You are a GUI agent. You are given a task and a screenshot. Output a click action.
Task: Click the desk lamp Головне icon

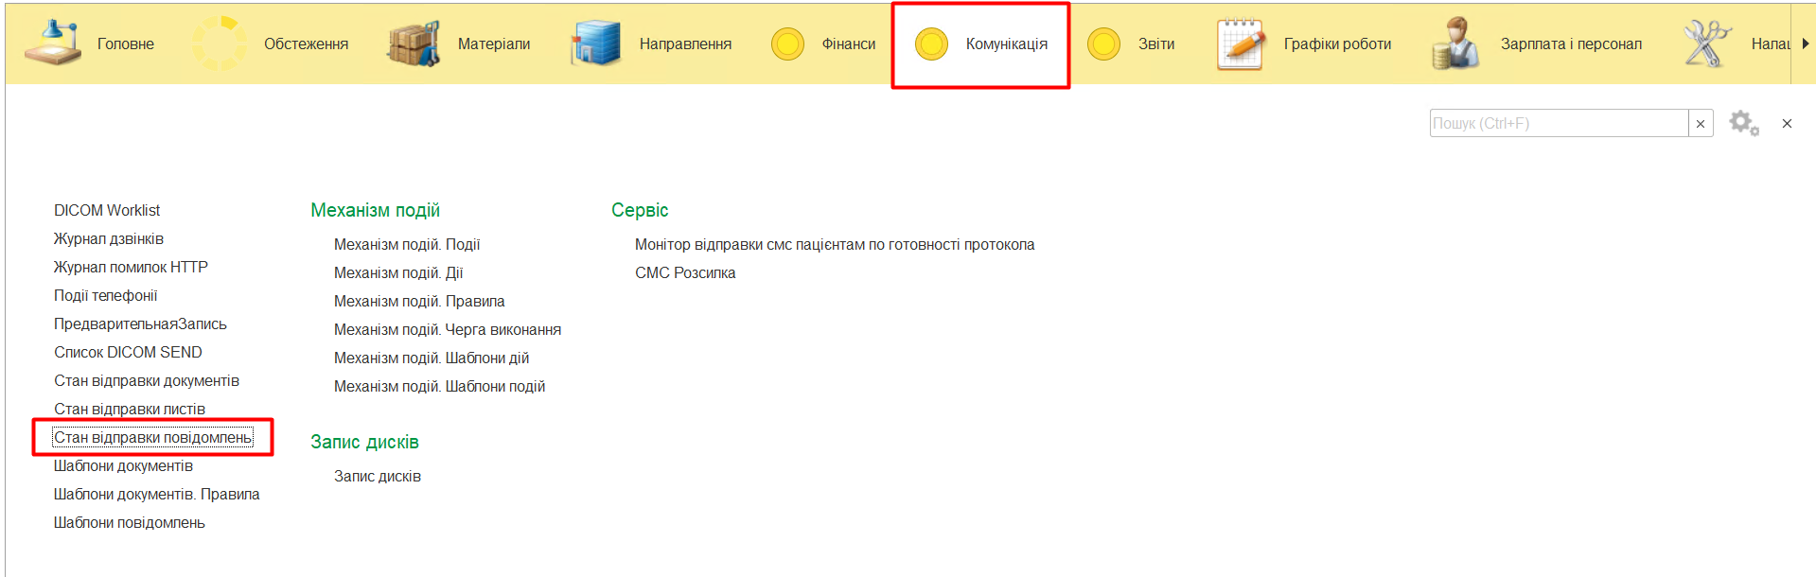point(53,44)
